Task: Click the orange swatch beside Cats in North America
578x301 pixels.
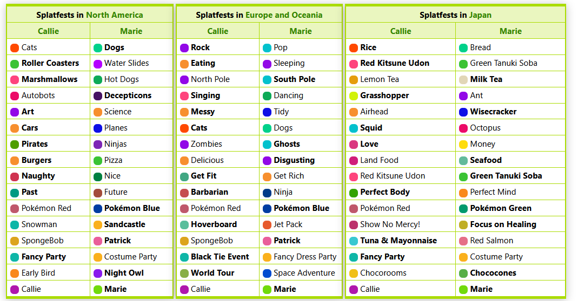Action: click(15, 48)
